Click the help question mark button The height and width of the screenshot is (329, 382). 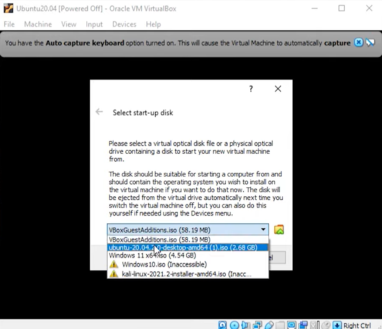click(x=251, y=89)
